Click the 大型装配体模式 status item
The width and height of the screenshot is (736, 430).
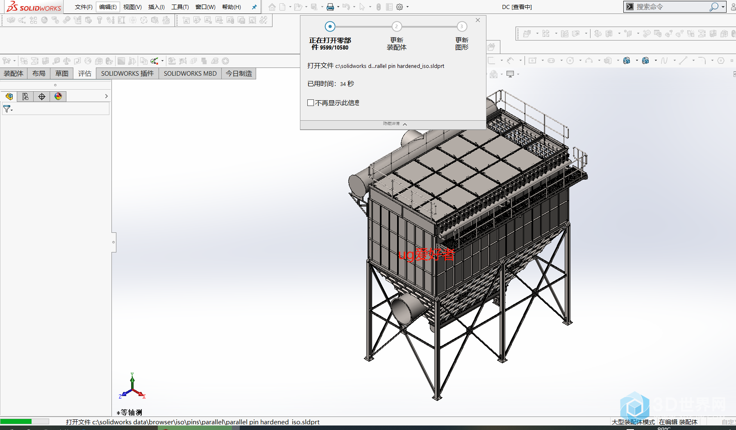(x=633, y=422)
